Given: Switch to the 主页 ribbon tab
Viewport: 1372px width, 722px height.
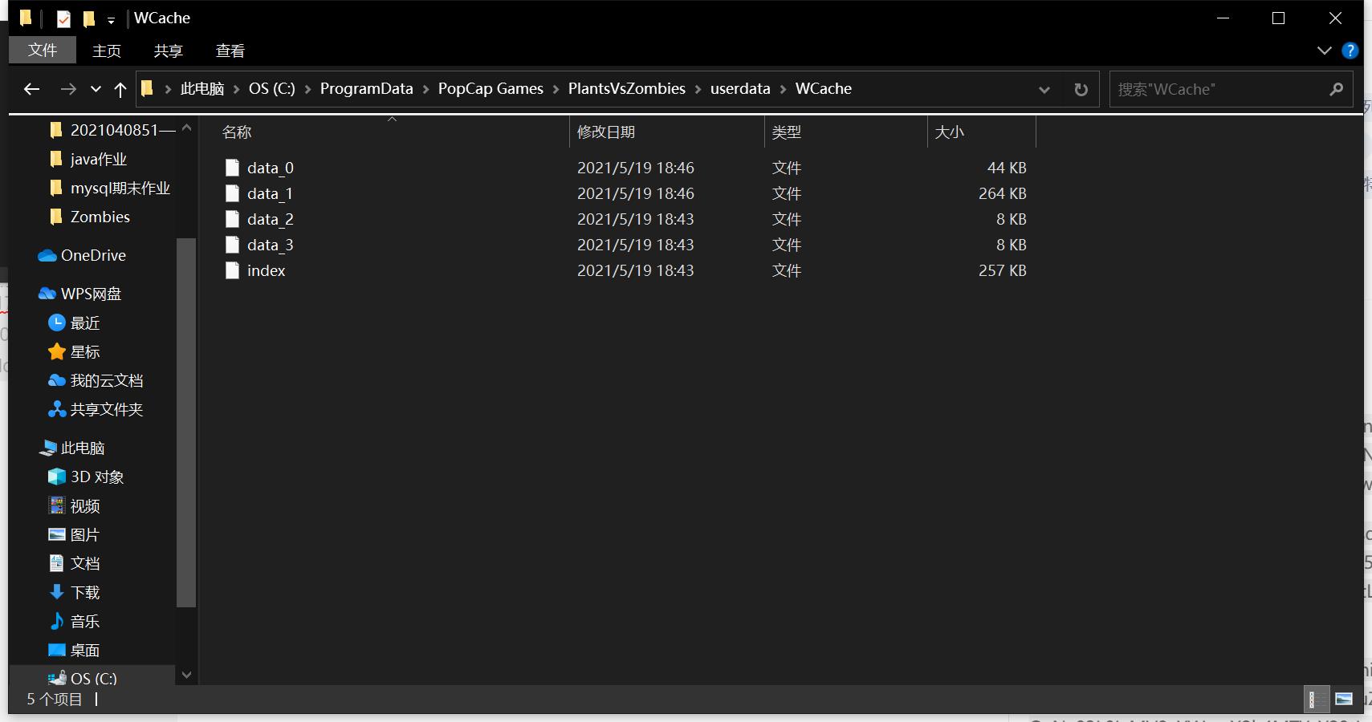Looking at the screenshot, I should click(106, 51).
